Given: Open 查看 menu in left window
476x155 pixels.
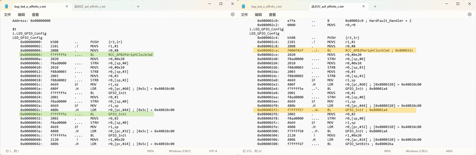Looking at the screenshot, I should 35,15.
